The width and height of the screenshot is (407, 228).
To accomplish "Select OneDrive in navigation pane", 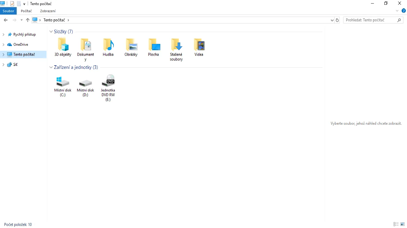I will 21,45.
